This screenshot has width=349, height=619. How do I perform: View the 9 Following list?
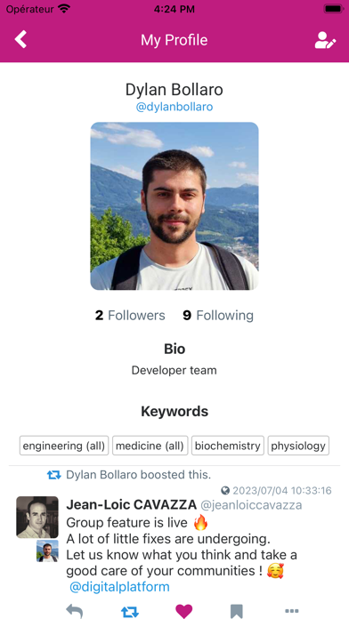(x=218, y=316)
